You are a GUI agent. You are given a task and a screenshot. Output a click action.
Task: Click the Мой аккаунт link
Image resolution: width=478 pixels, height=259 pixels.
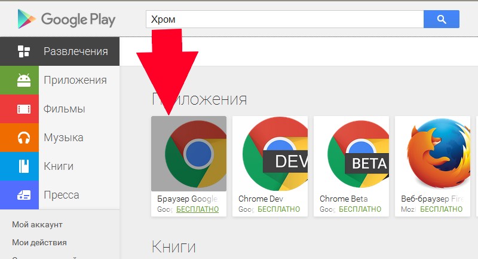pos(37,224)
